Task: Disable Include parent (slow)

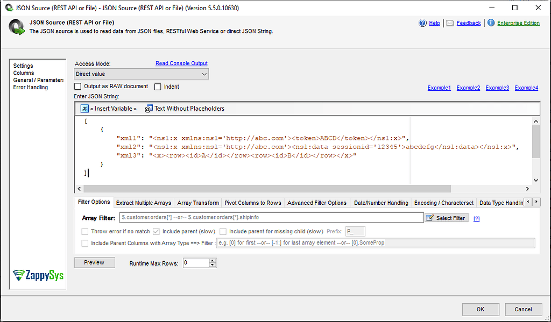Action: click(x=156, y=232)
